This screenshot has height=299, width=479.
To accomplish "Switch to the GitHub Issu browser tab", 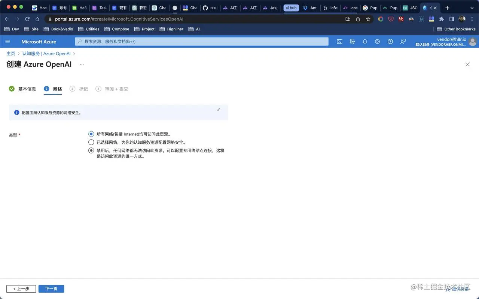I will coord(210,7).
